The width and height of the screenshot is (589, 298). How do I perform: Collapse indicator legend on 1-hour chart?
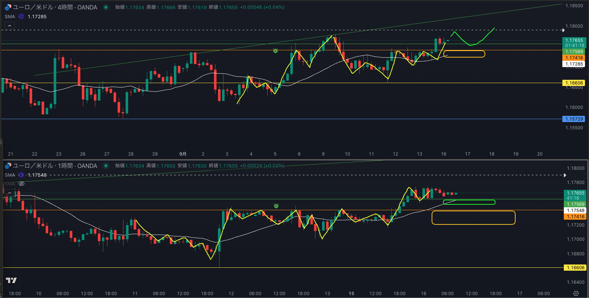click(9, 193)
